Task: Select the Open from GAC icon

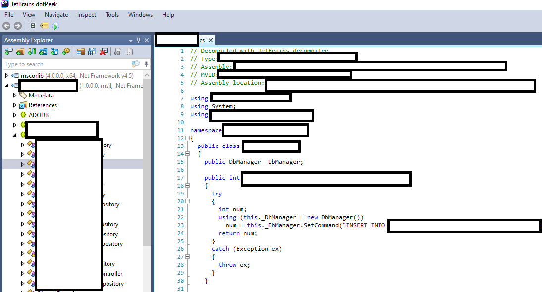Action: point(32,51)
